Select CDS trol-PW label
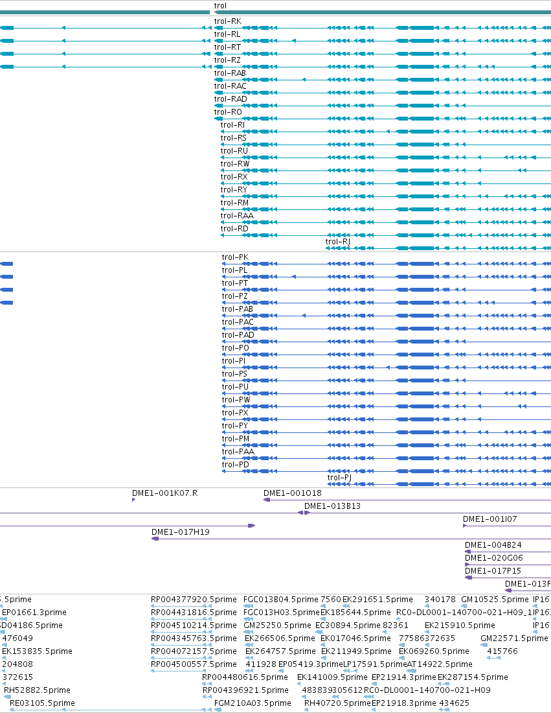The image size is (551, 713). click(x=236, y=400)
